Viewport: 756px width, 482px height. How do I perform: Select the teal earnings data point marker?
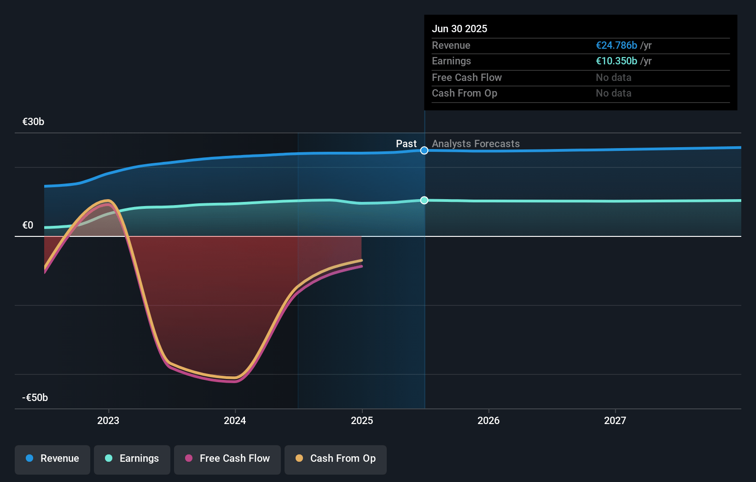click(x=425, y=200)
